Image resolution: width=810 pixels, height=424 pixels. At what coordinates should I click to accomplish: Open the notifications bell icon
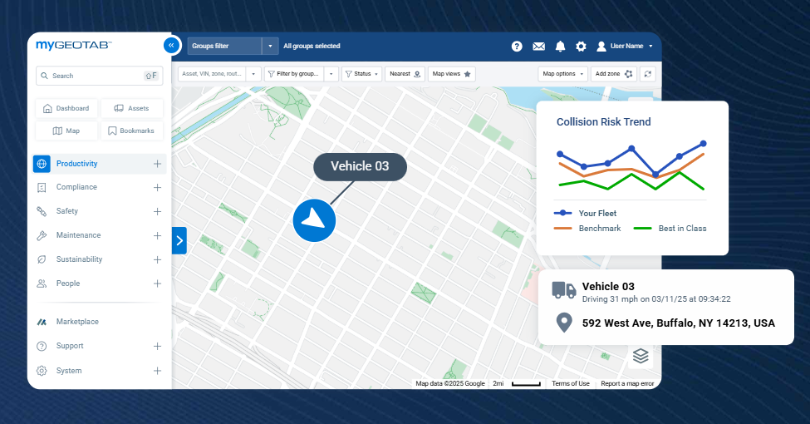pos(560,47)
